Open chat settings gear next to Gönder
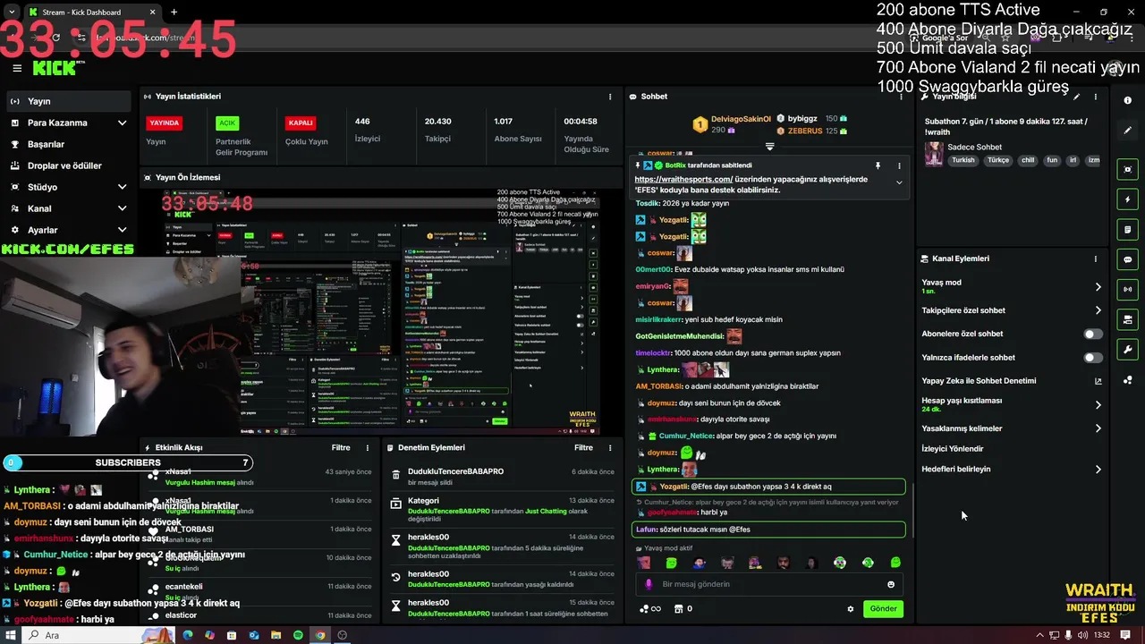Viewport: 1145px width, 644px height. point(851,609)
